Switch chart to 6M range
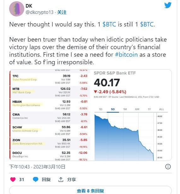The height and width of the screenshot is (194, 180). [x=137, y=109]
